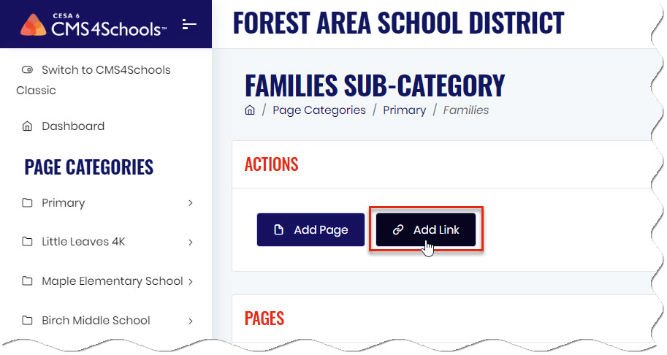The image size is (667, 355).
Task: Expand the Birch Middle School chevron
Action: pos(191,321)
